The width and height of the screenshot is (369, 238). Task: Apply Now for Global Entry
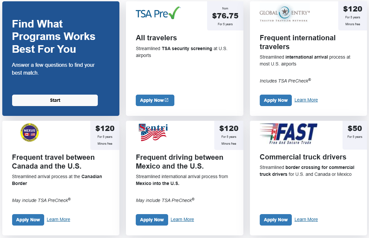(276, 100)
